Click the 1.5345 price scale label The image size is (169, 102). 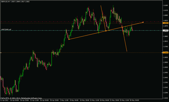coord(165,87)
